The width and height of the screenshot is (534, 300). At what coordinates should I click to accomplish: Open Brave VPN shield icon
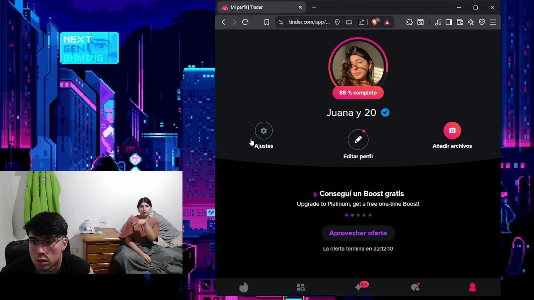tap(482, 22)
